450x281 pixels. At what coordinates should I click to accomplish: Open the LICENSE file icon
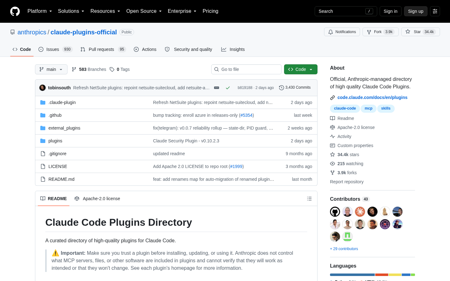[43, 166]
